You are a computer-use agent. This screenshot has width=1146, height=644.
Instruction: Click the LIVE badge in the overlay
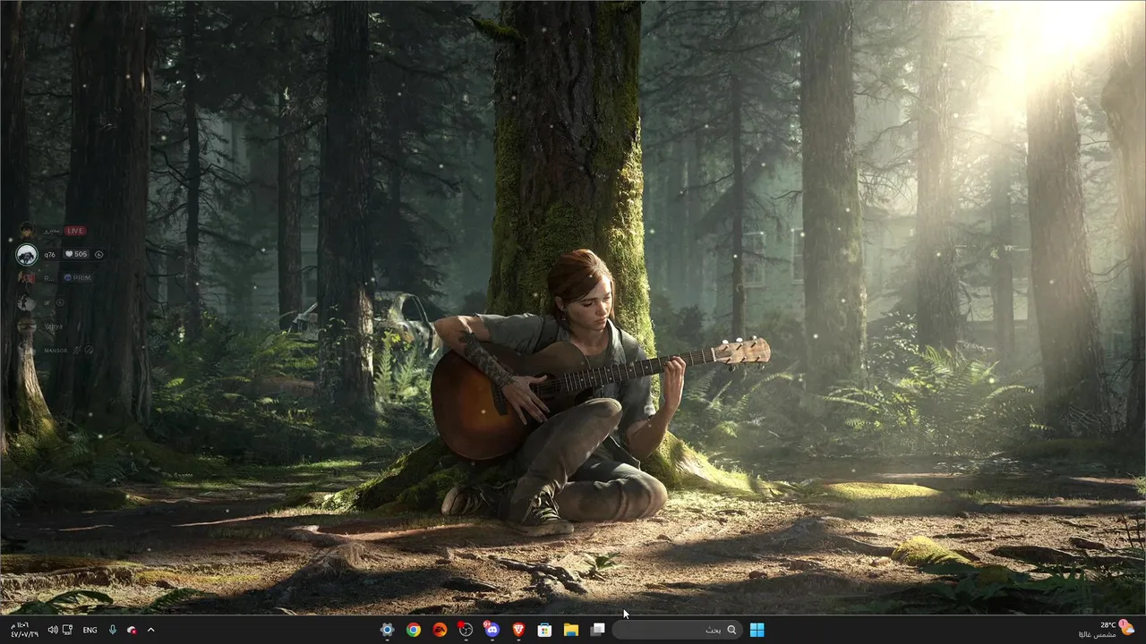[75, 231]
